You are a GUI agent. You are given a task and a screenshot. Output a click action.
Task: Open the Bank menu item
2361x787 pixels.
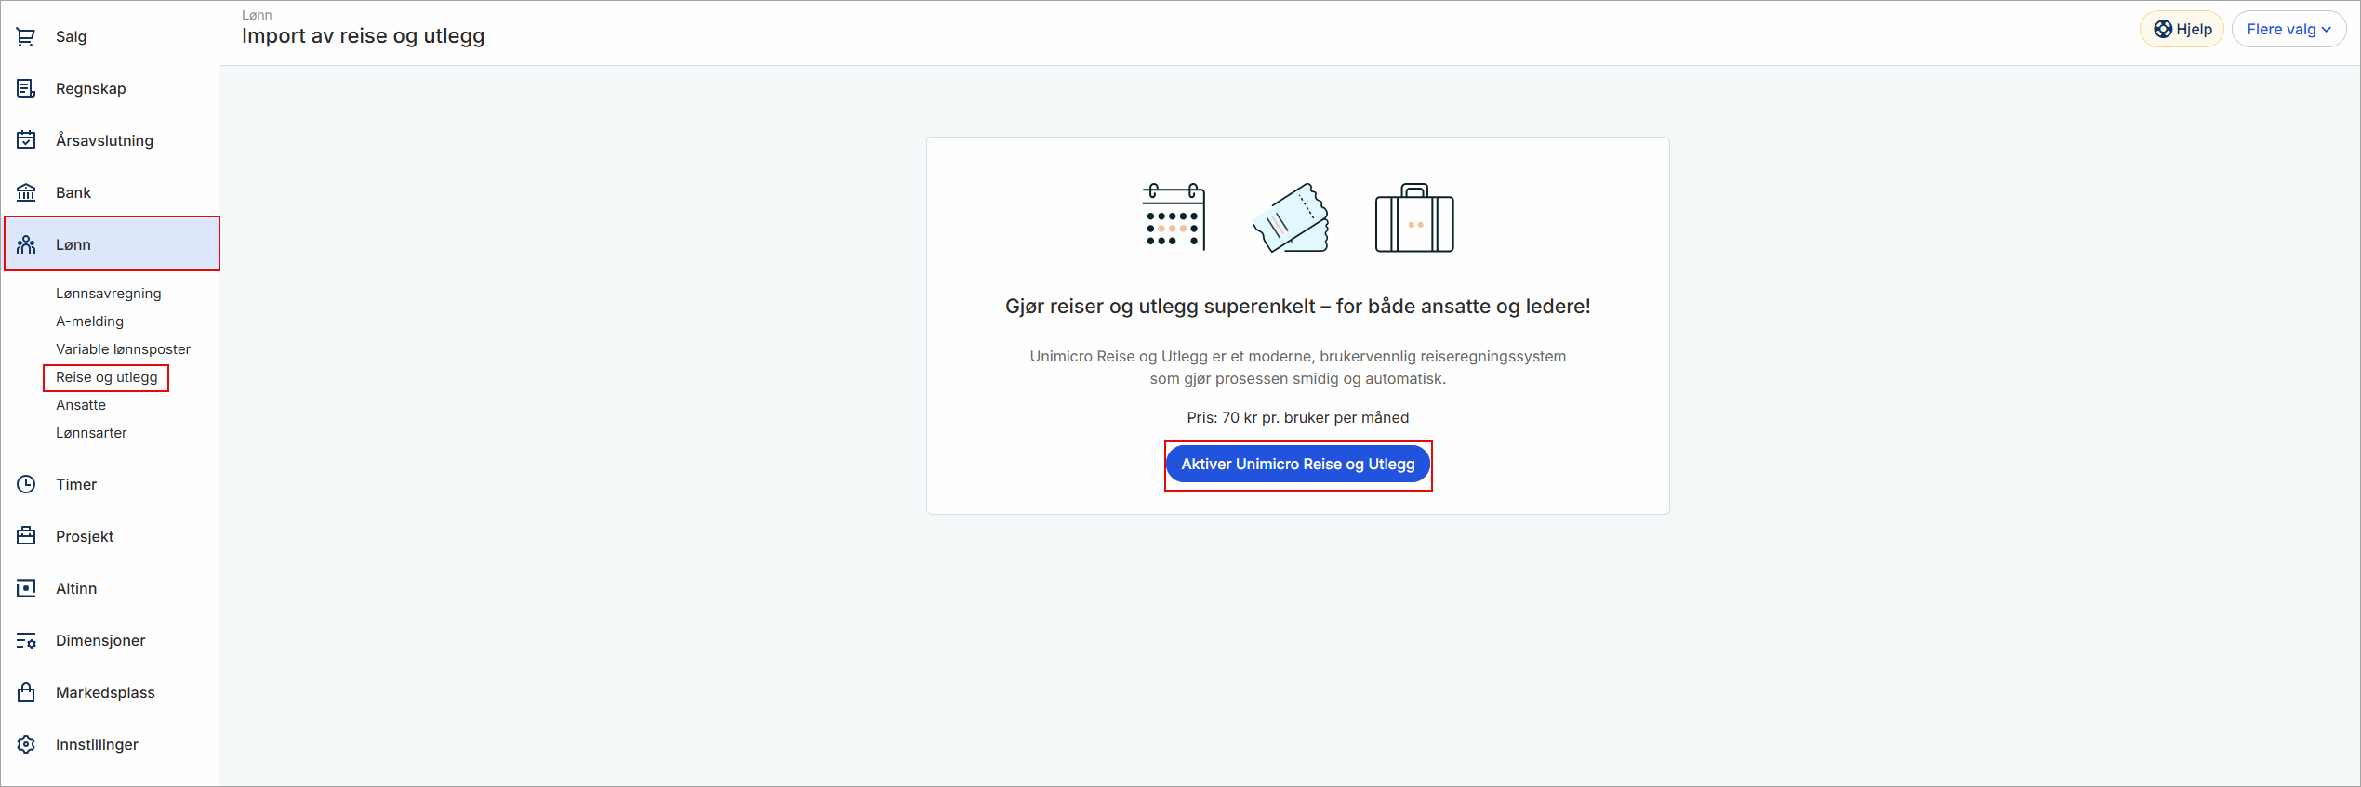click(x=73, y=192)
